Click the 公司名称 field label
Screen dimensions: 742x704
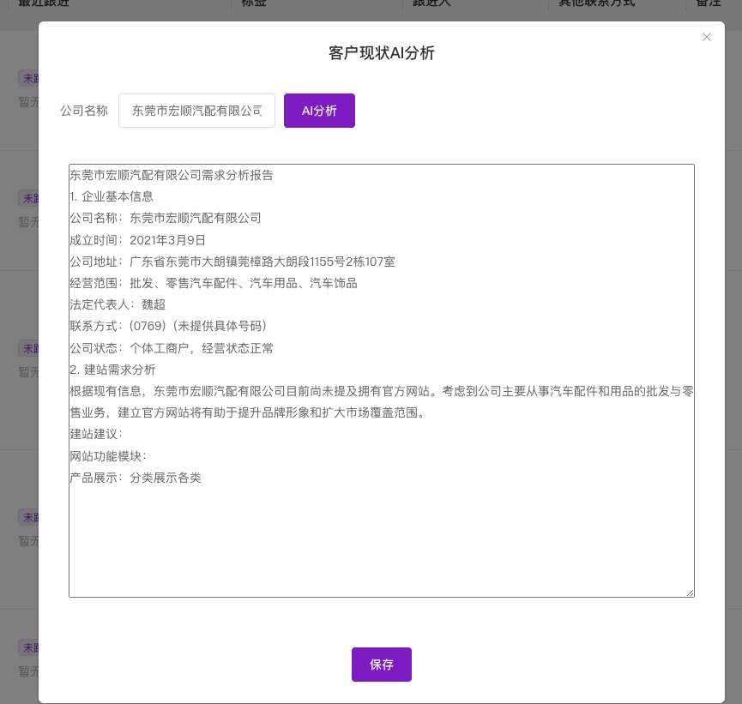pos(84,111)
